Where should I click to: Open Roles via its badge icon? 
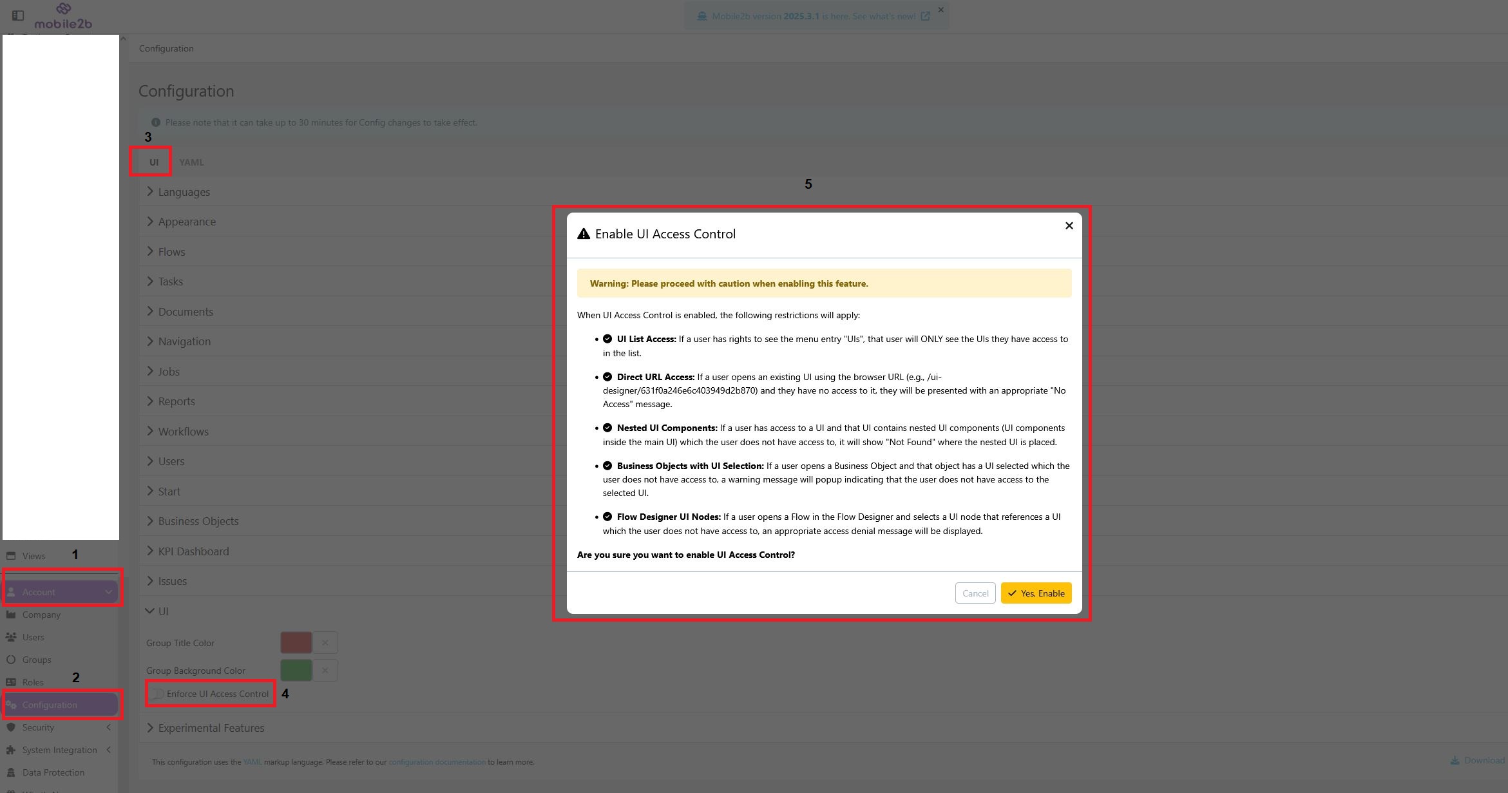click(x=12, y=682)
